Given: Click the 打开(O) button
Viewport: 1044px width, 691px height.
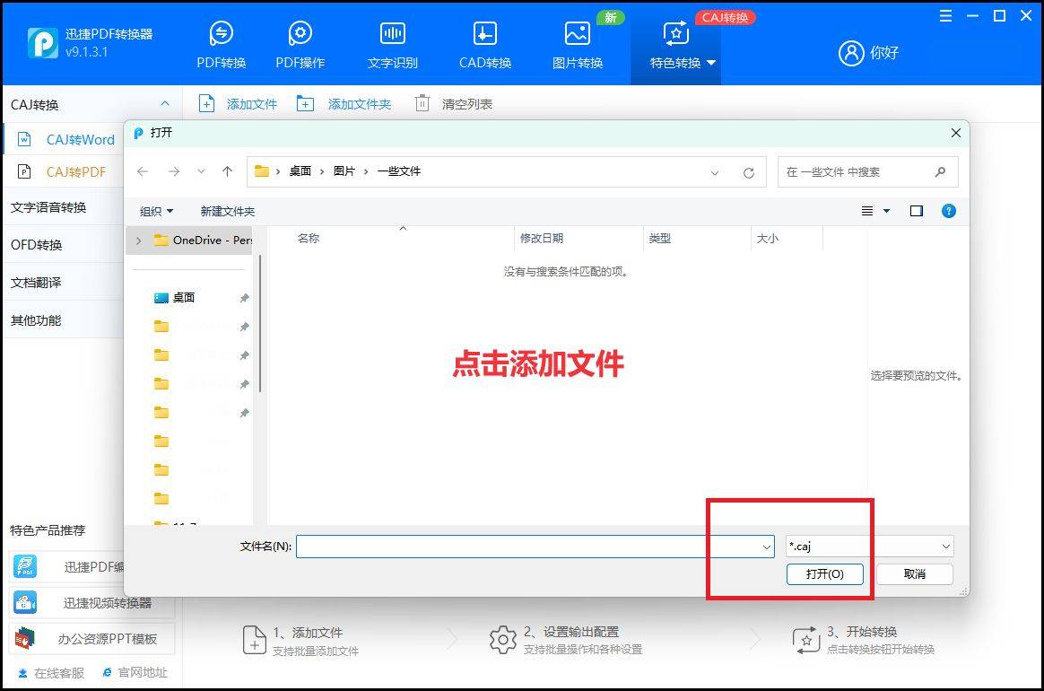Looking at the screenshot, I should [824, 573].
